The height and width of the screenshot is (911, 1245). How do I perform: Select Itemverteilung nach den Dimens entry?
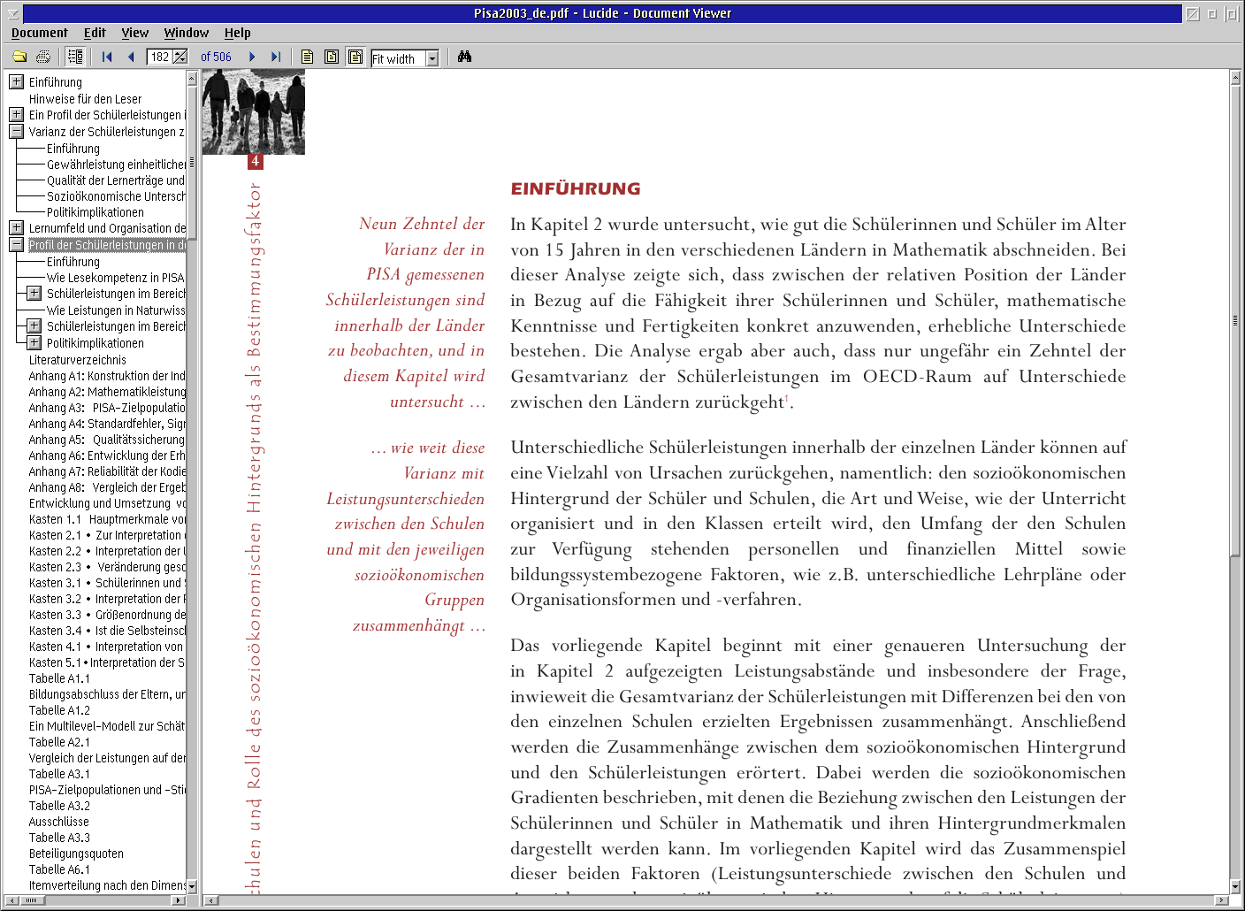point(107,885)
